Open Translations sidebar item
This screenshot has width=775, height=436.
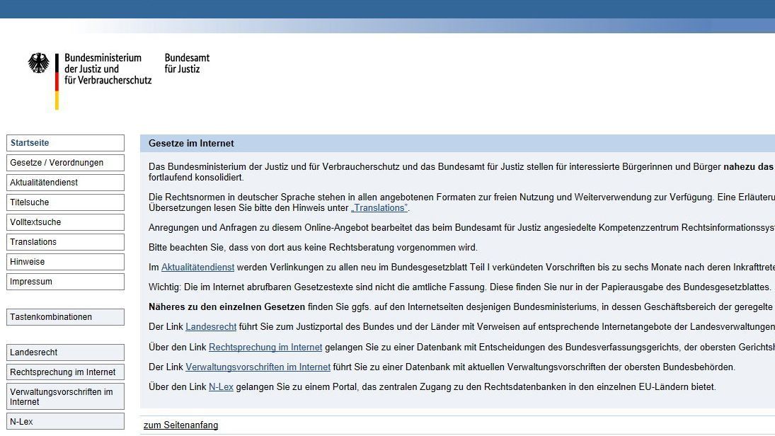click(x=65, y=242)
